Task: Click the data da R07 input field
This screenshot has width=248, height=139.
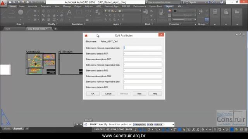Action: [x=143, y=54]
